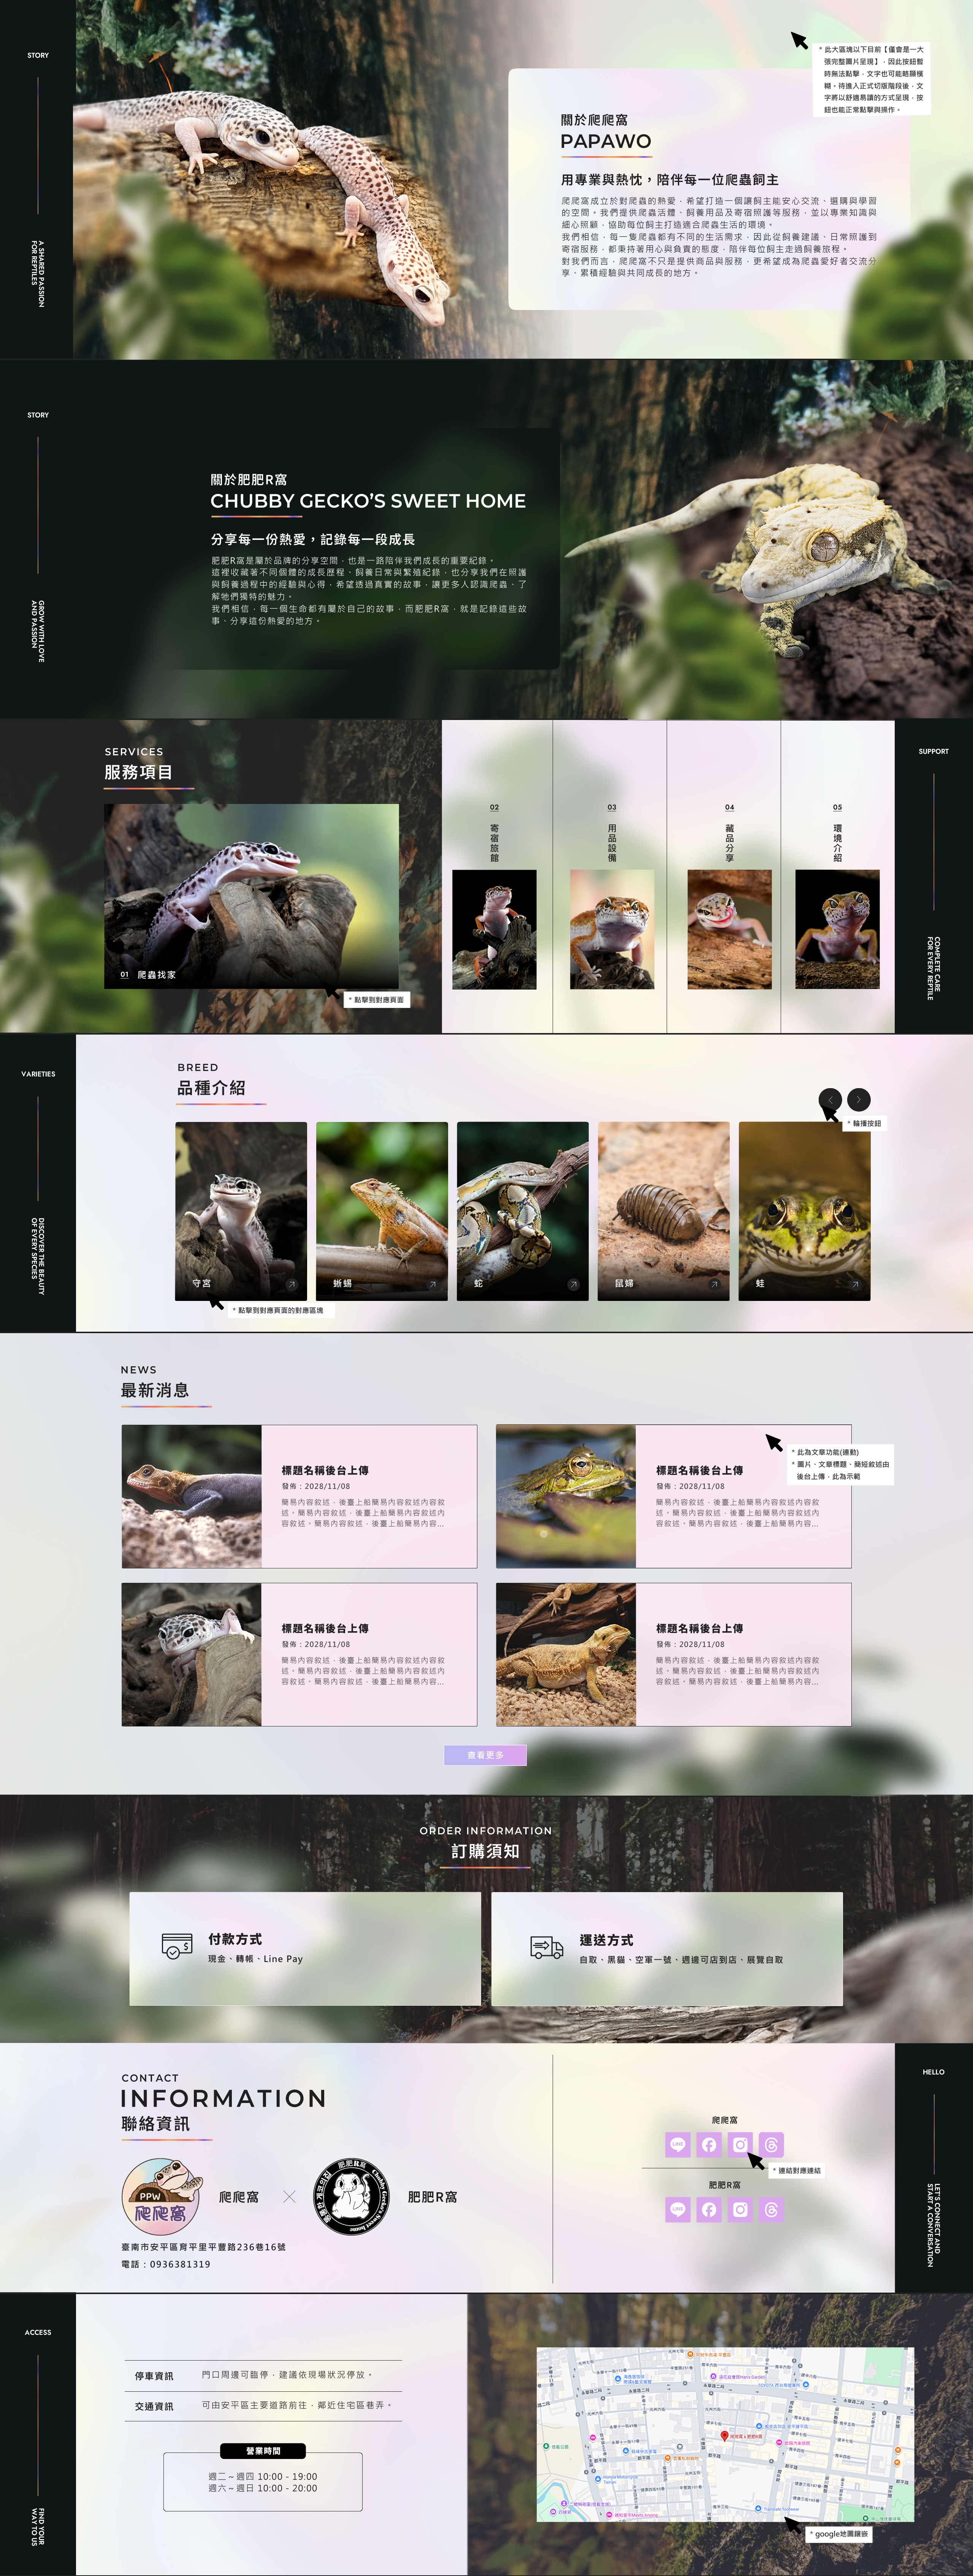Open the 蜥蜴 breed card
The image size is (973, 2576).
[x=382, y=1211]
